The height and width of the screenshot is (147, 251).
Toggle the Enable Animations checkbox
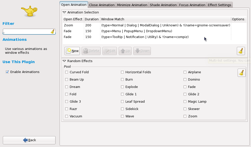tap(7, 72)
